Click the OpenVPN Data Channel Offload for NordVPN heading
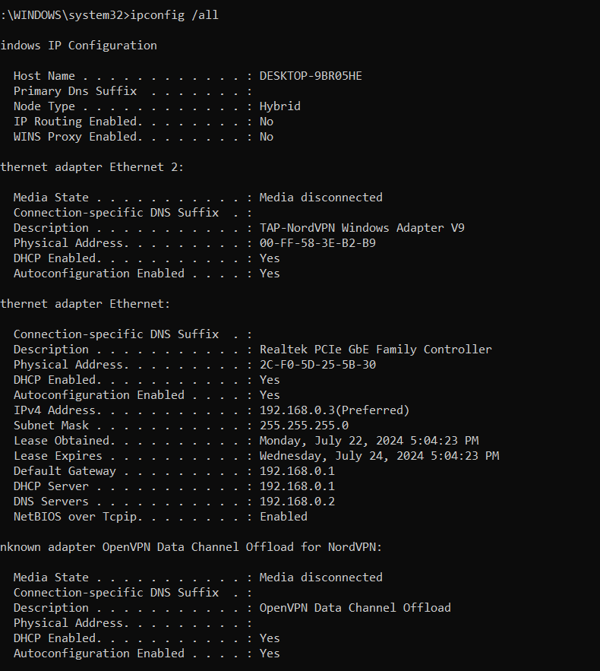600x671 pixels. 191,547
